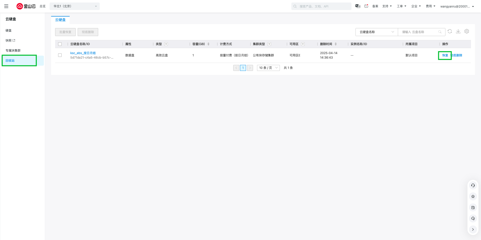The width and height of the screenshot is (481, 240).
Task: Click the 计费方式 column header
Action: (x=226, y=44)
